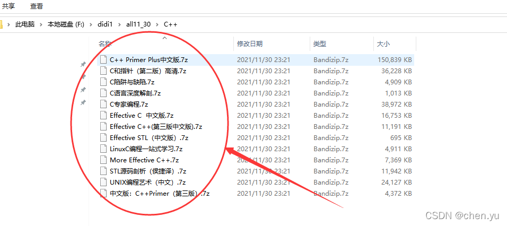Open the 查看 ribbon tab
Screen dimensions: 507x226
click(x=37, y=6)
